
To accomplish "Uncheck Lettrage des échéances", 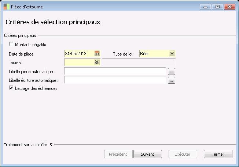I will click(11, 88).
